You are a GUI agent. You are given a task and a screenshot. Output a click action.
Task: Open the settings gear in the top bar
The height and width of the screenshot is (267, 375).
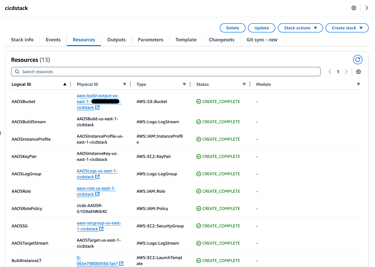click(x=354, y=8)
